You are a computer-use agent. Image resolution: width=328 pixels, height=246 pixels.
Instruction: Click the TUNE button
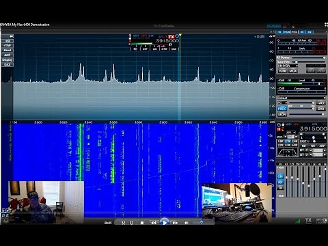[282, 71]
